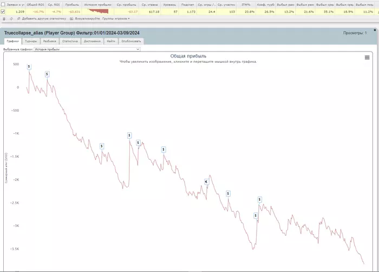The image size is (379, 272).
Task: Click the Уровень column header
Action: [x=169, y=4]
